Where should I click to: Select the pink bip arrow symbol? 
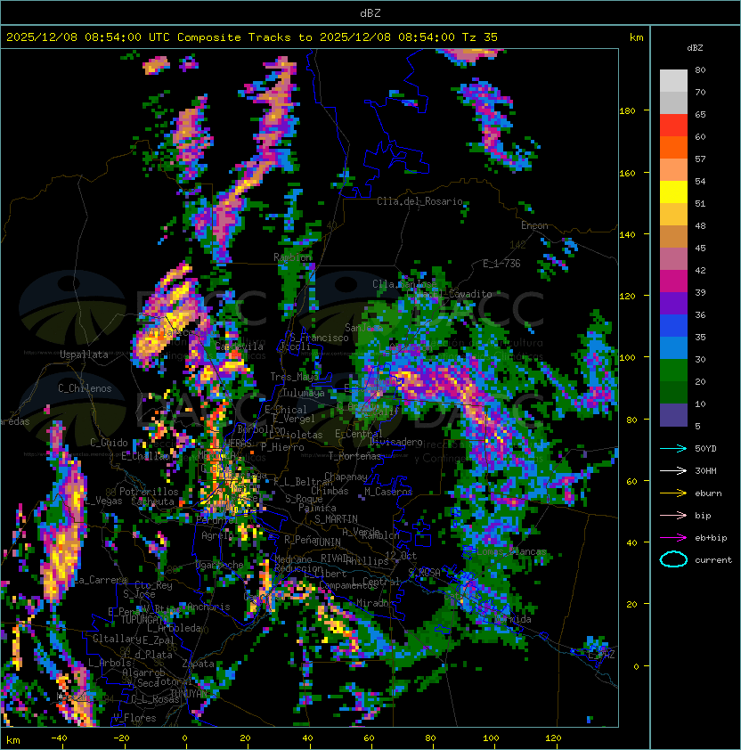click(673, 515)
